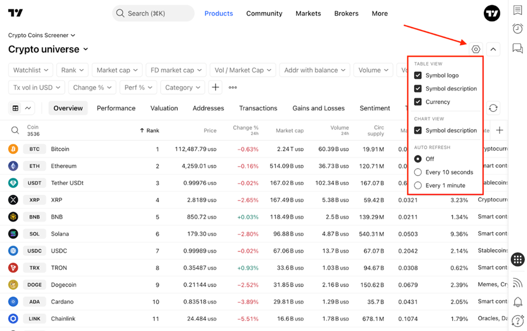This screenshot has height=331, width=527.
Task: Switch to the Valuation tab
Action: click(x=164, y=108)
